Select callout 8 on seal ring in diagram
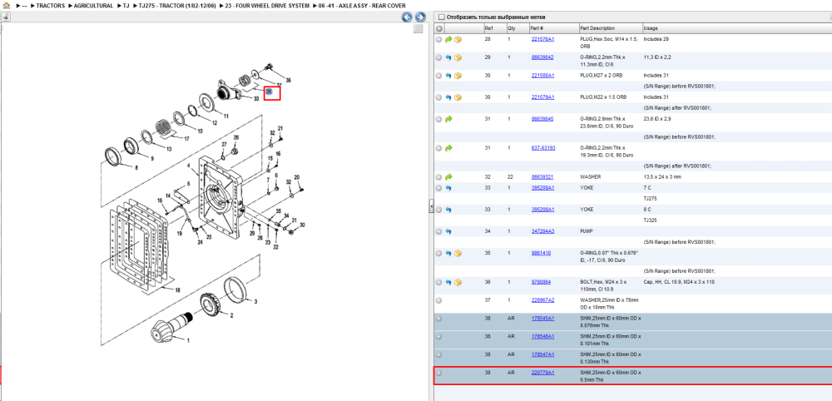 tap(136, 167)
